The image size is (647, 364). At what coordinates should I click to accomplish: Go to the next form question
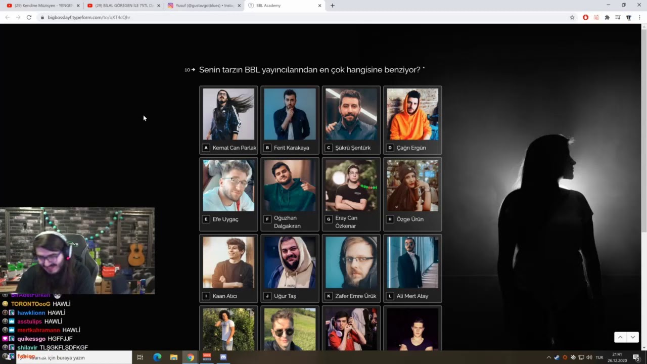coord(632,337)
